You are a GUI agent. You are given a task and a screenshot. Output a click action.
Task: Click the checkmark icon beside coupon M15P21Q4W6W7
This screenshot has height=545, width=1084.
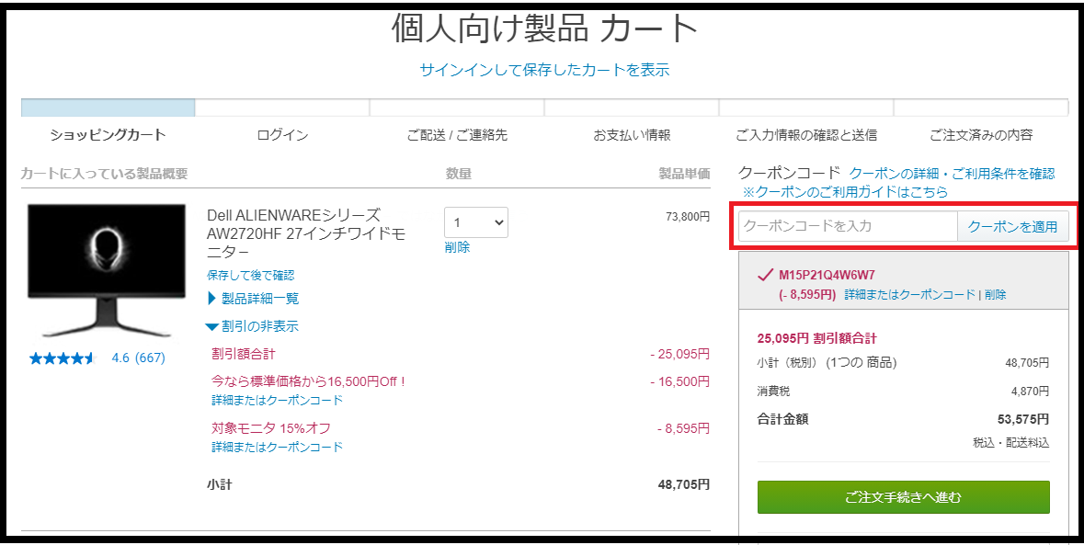[x=765, y=275]
